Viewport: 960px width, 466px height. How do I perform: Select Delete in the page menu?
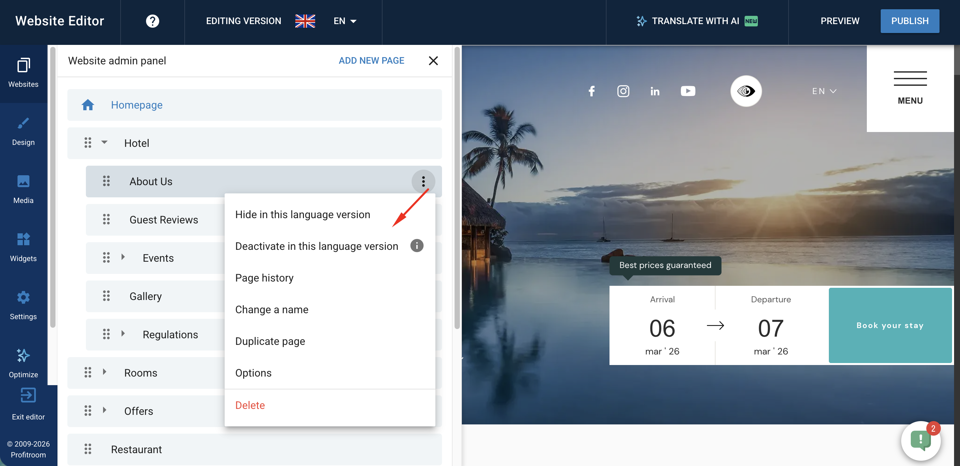pyautogui.click(x=250, y=405)
